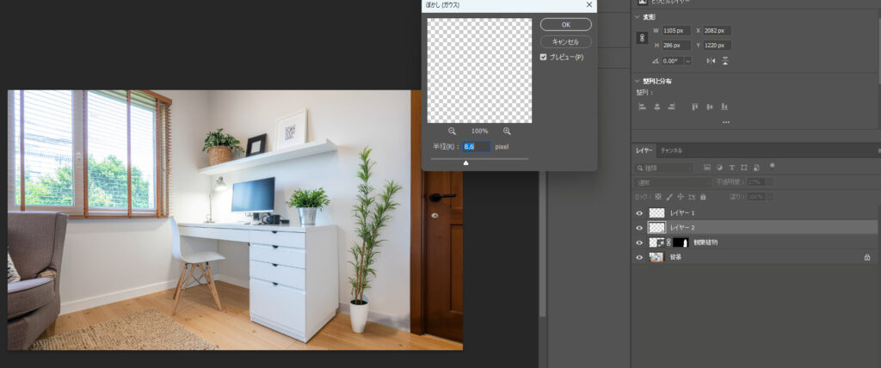Hide the レイヤー 2 layer with its eye icon

click(639, 228)
